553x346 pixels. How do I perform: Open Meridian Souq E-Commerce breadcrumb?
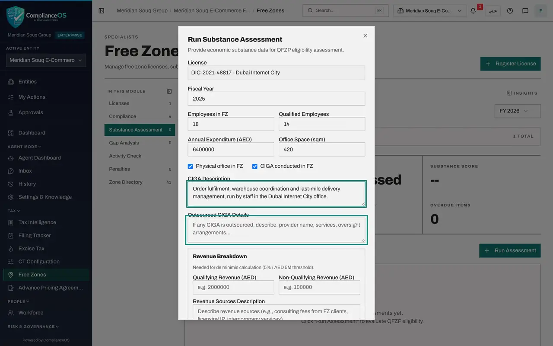tap(212, 10)
